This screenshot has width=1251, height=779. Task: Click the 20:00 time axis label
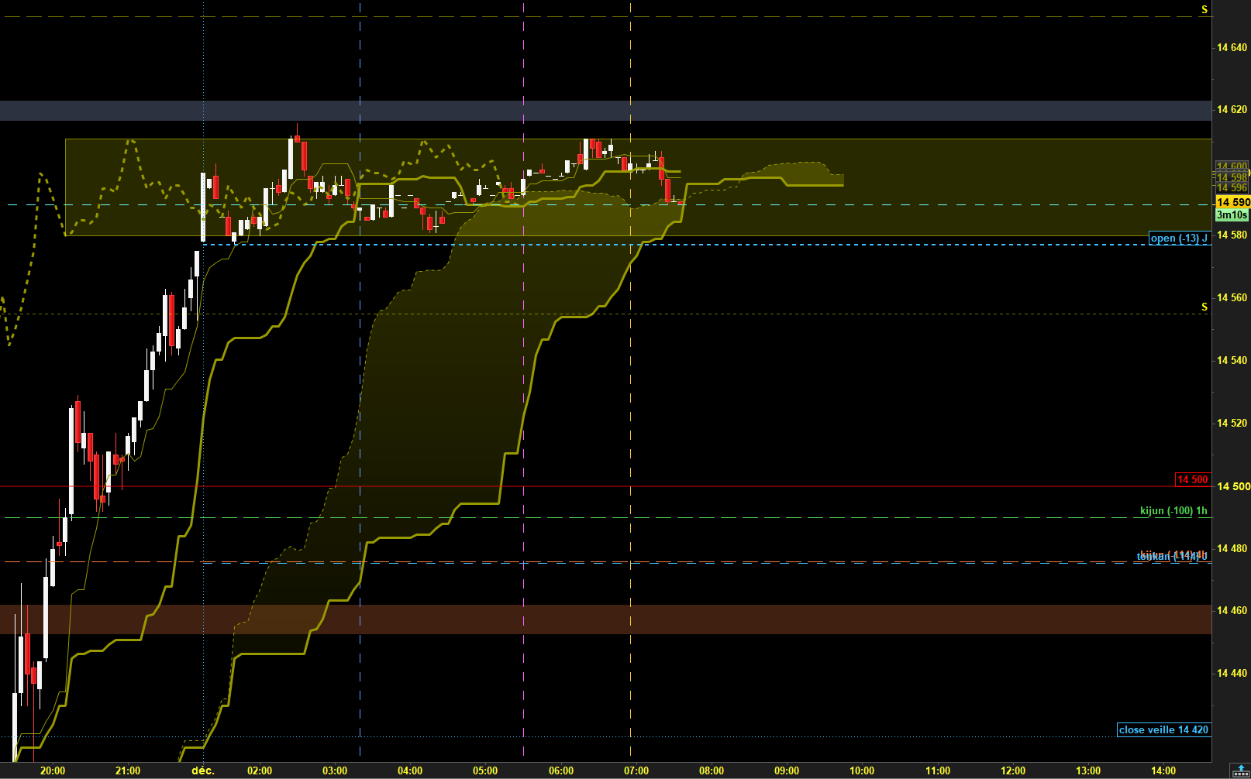(53, 770)
